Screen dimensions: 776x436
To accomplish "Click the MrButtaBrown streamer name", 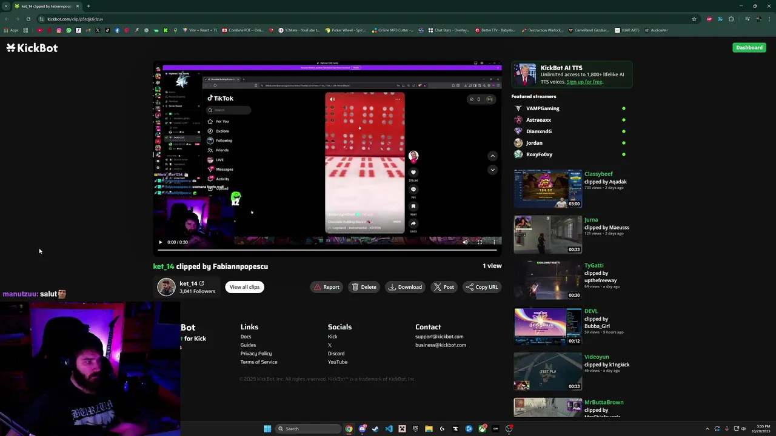I will point(604,402).
